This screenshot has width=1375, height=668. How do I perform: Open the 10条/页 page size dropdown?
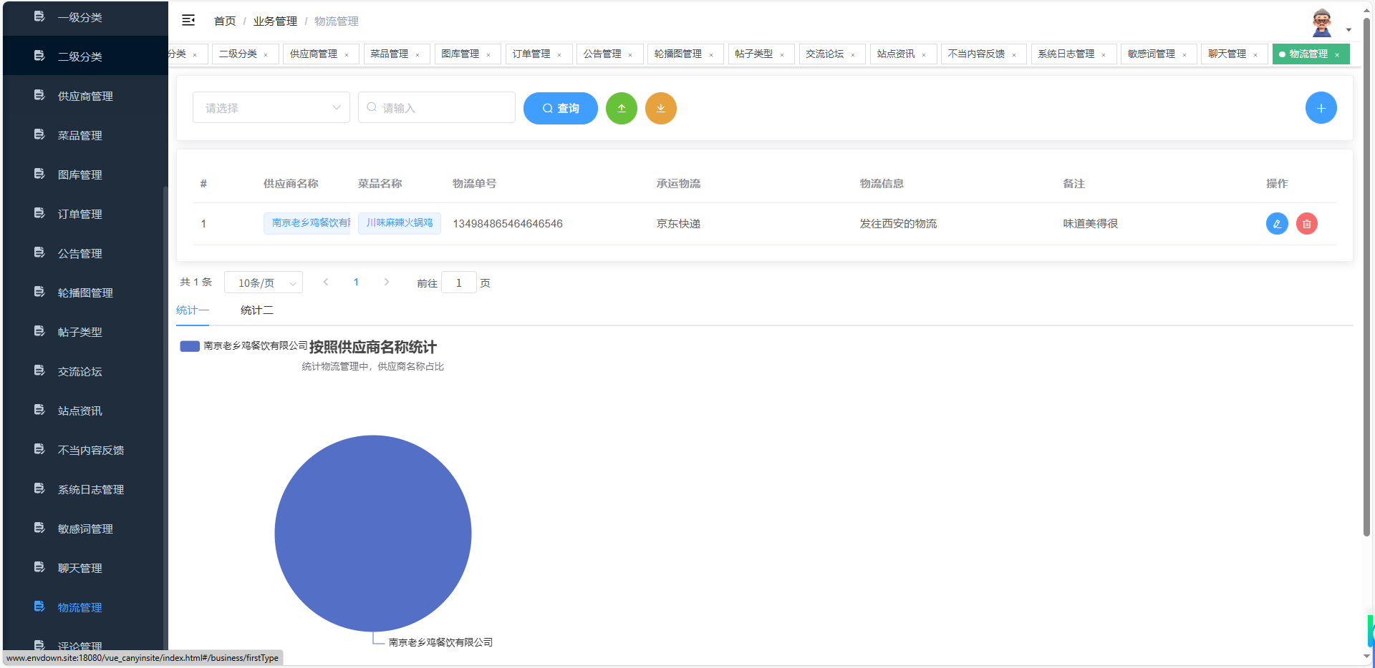tap(263, 282)
